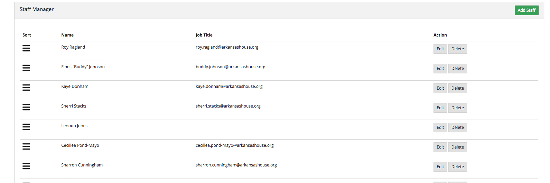Delete Lennon Jones' staff entry
This screenshot has width=550, height=183.
pos(457,128)
